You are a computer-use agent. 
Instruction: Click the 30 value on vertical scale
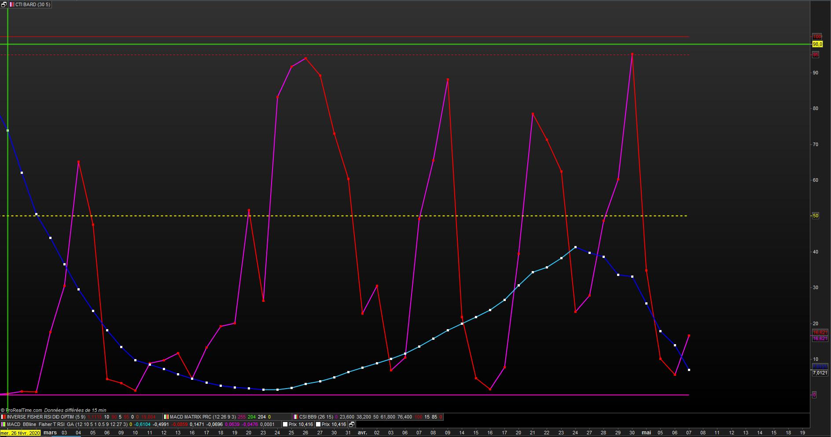[816, 287]
